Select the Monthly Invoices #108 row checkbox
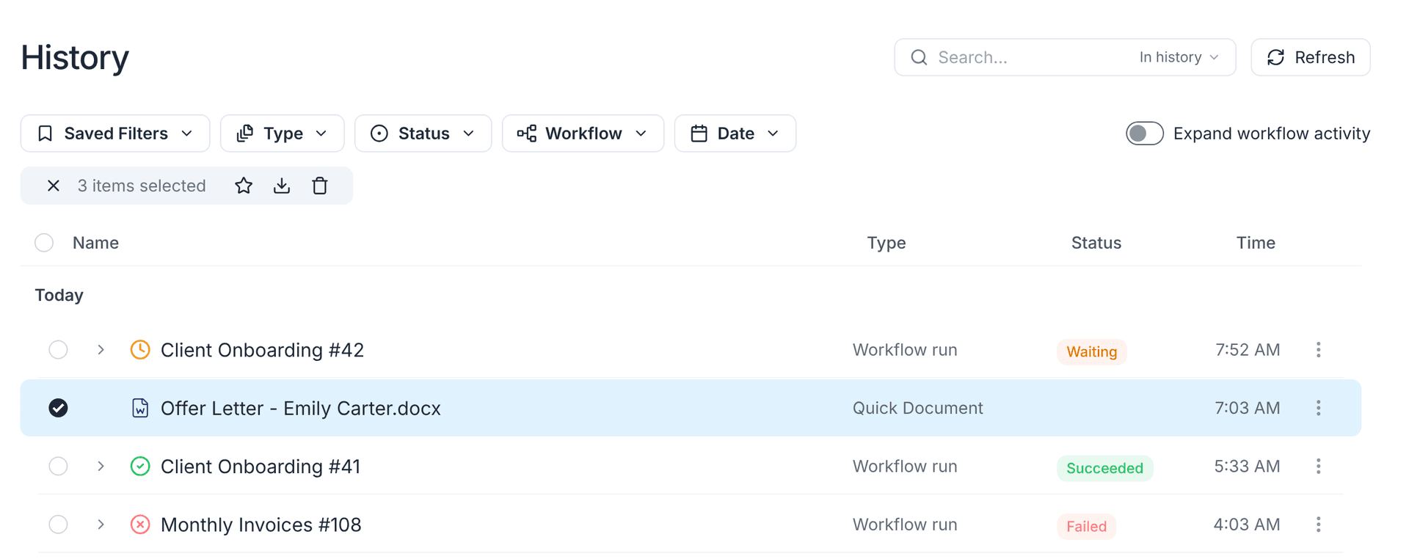This screenshot has height=559, width=1409. (58, 525)
